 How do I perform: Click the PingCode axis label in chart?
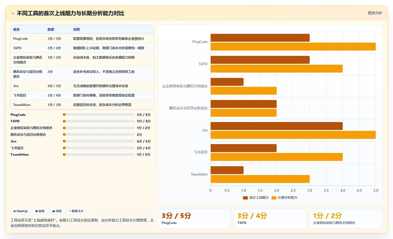pyautogui.click(x=200, y=42)
